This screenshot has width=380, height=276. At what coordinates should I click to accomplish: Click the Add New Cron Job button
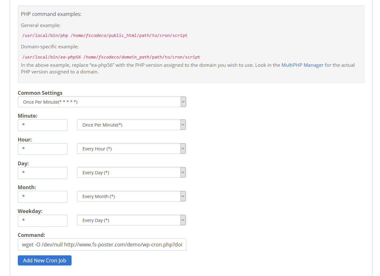45,260
